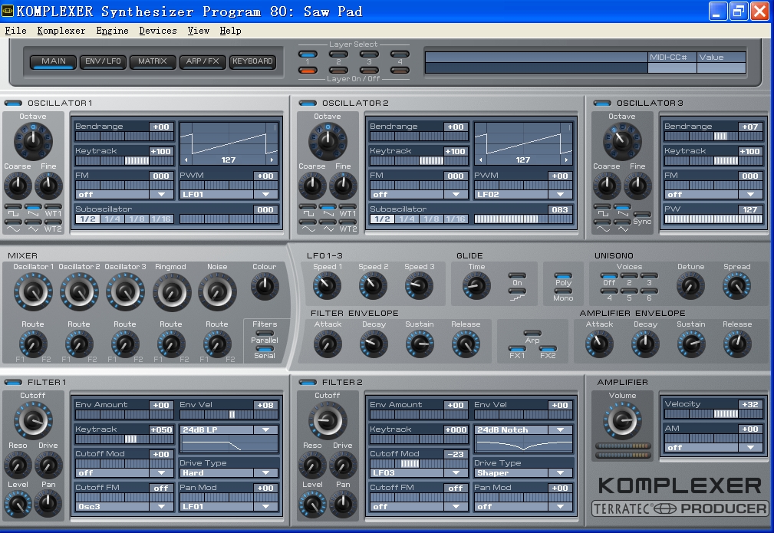Click the Oscillator 1 Octave knob

33,141
